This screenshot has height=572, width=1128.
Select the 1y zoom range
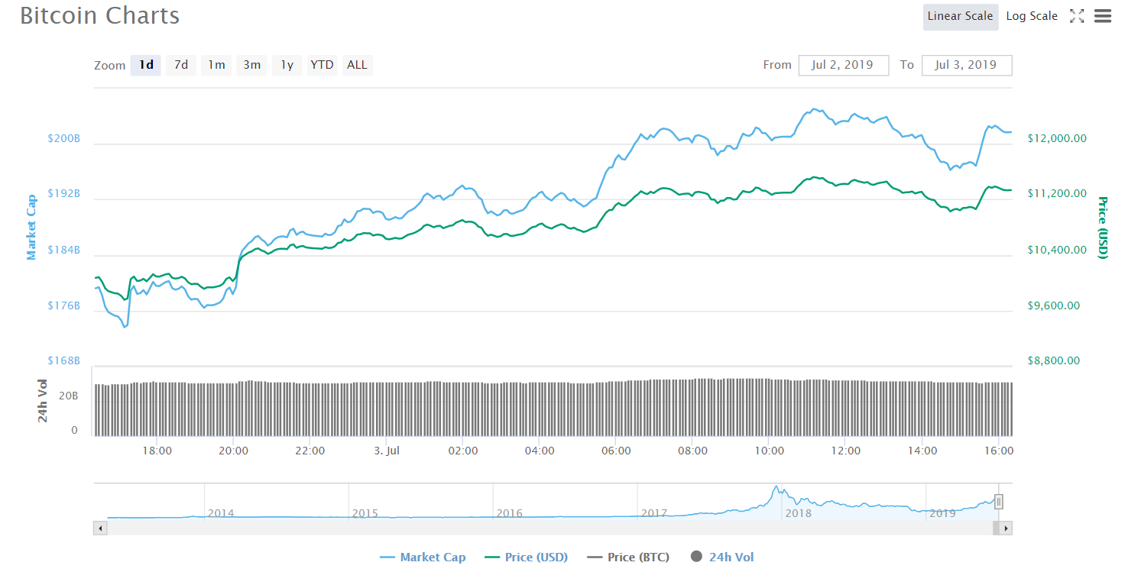[x=287, y=65]
